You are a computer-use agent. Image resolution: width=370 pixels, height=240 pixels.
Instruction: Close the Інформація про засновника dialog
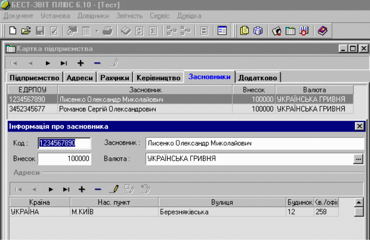click(x=359, y=126)
